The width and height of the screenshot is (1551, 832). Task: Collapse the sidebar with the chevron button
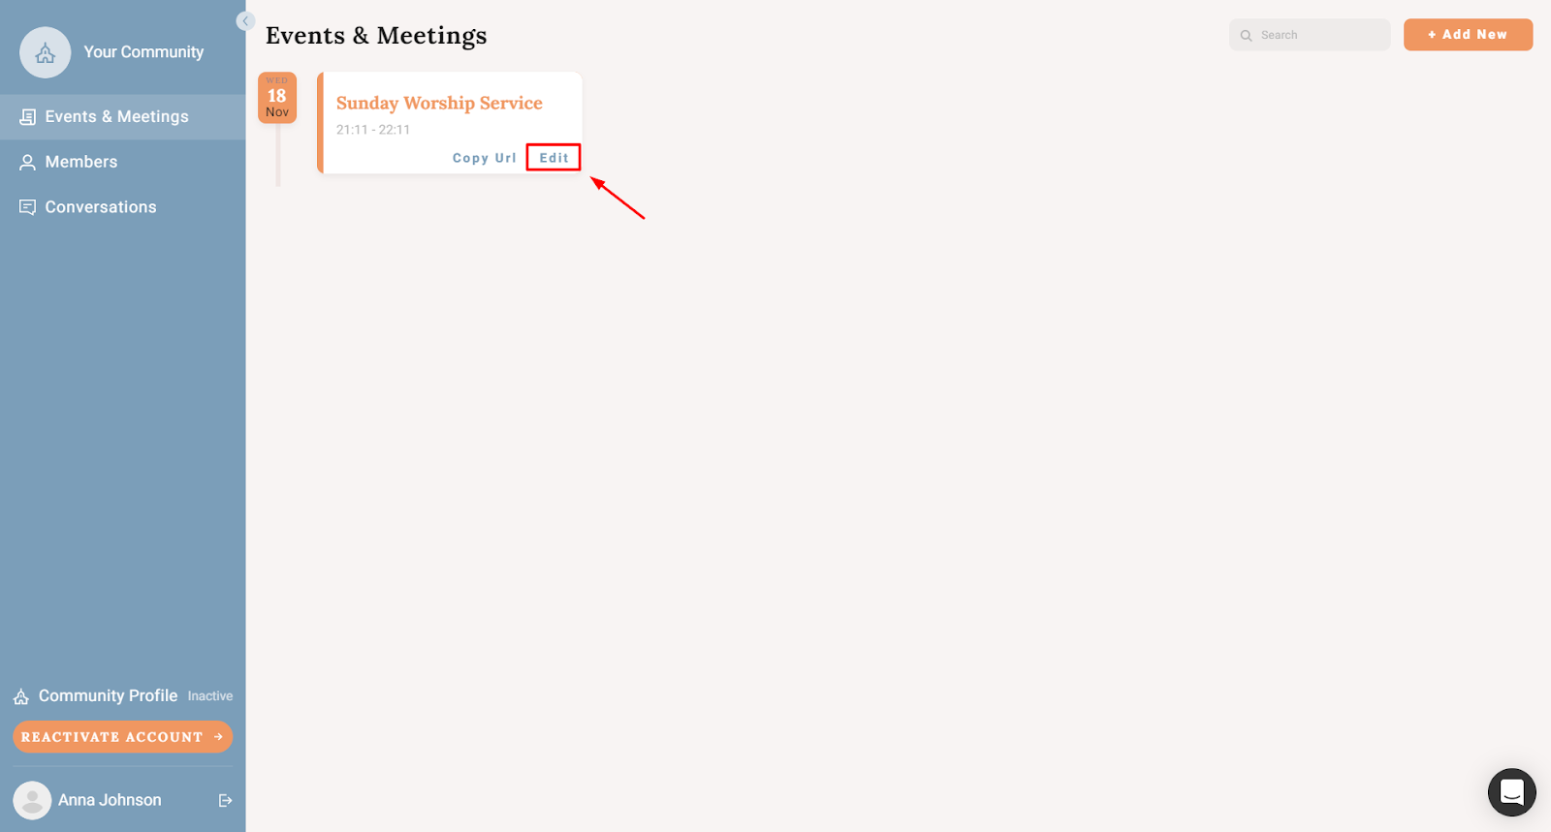click(245, 21)
